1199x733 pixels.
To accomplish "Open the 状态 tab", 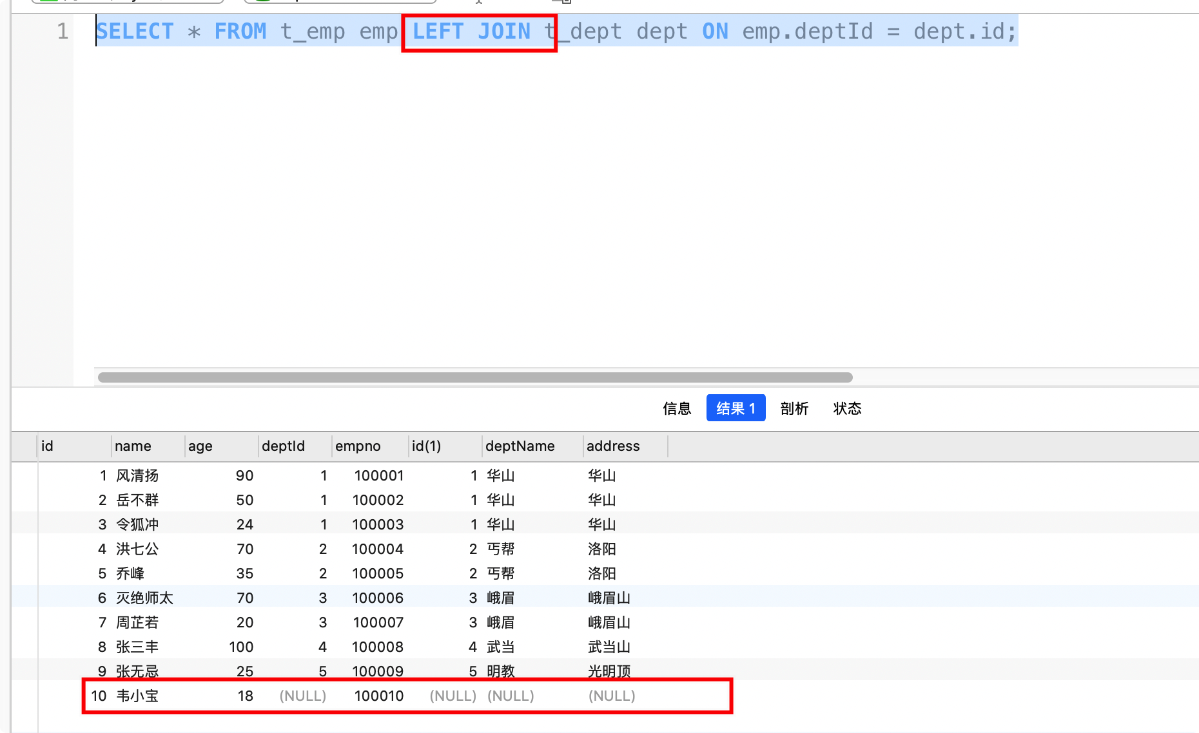I will (x=847, y=408).
